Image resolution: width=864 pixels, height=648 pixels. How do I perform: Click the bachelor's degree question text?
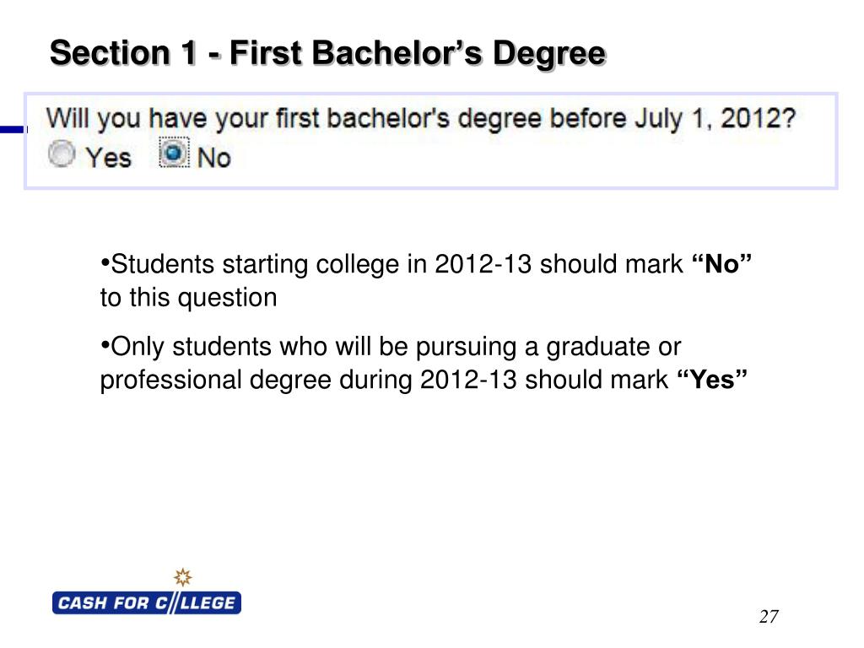421,119
